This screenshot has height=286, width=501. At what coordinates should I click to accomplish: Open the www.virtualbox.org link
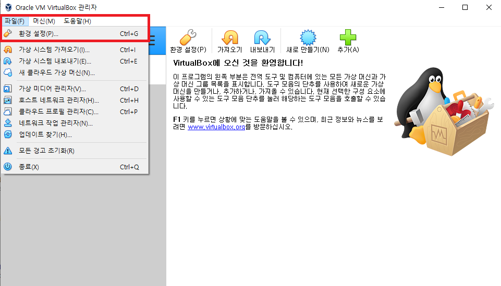(216, 127)
